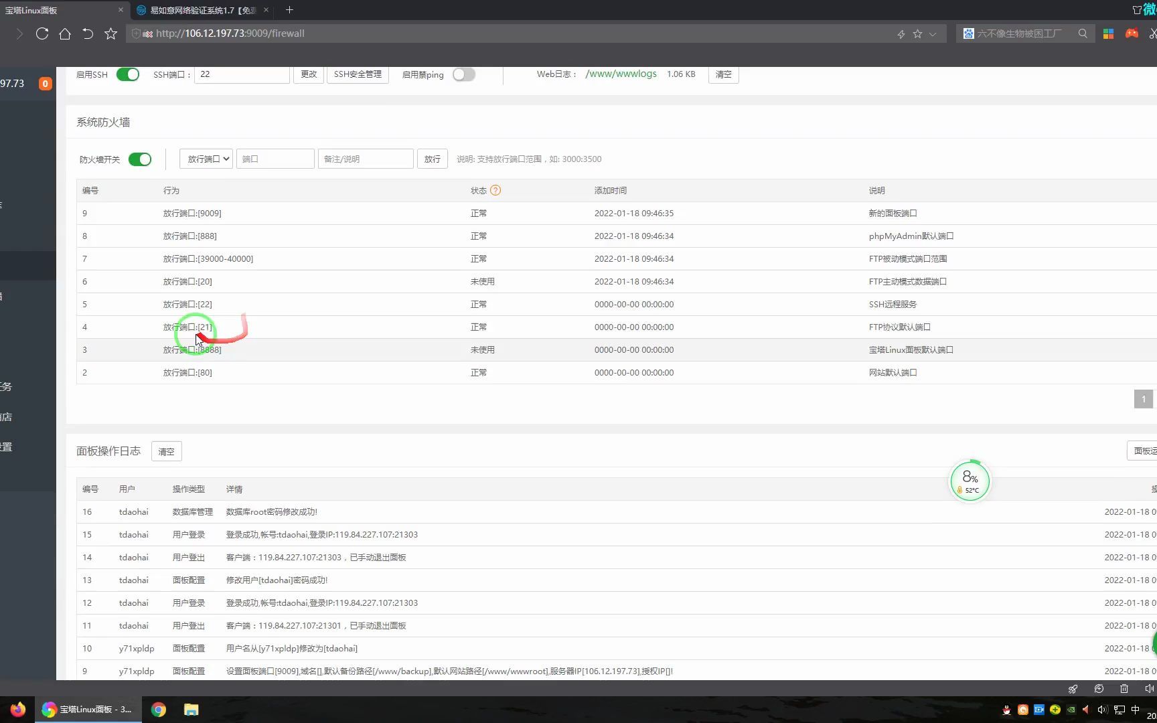Click log entry 用户名从[y71xpldp]修改为[tdaohai]

click(x=292, y=649)
